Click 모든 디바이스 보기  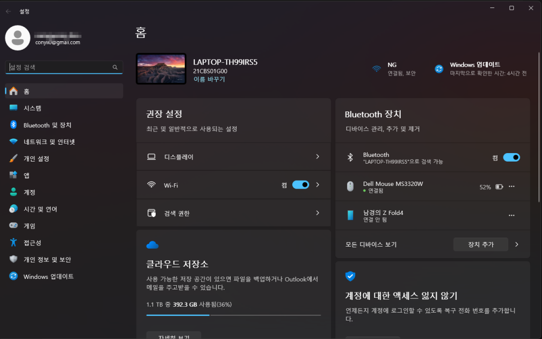(x=371, y=244)
